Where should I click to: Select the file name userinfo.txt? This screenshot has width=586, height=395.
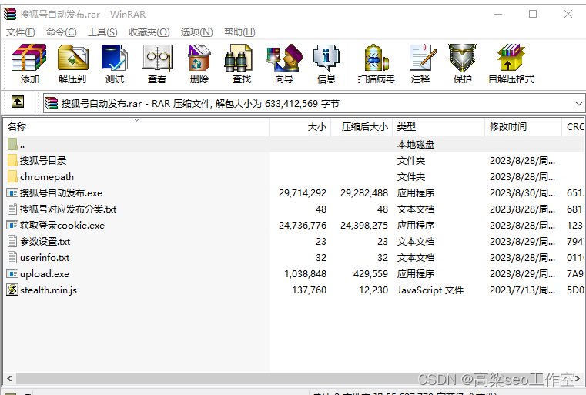click(x=45, y=257)
